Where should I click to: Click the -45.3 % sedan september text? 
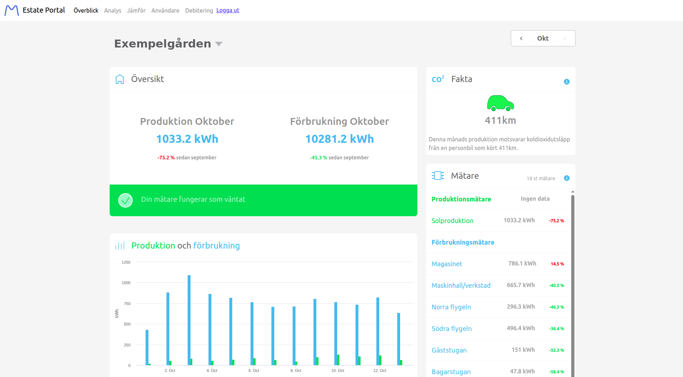pos(339,158)
